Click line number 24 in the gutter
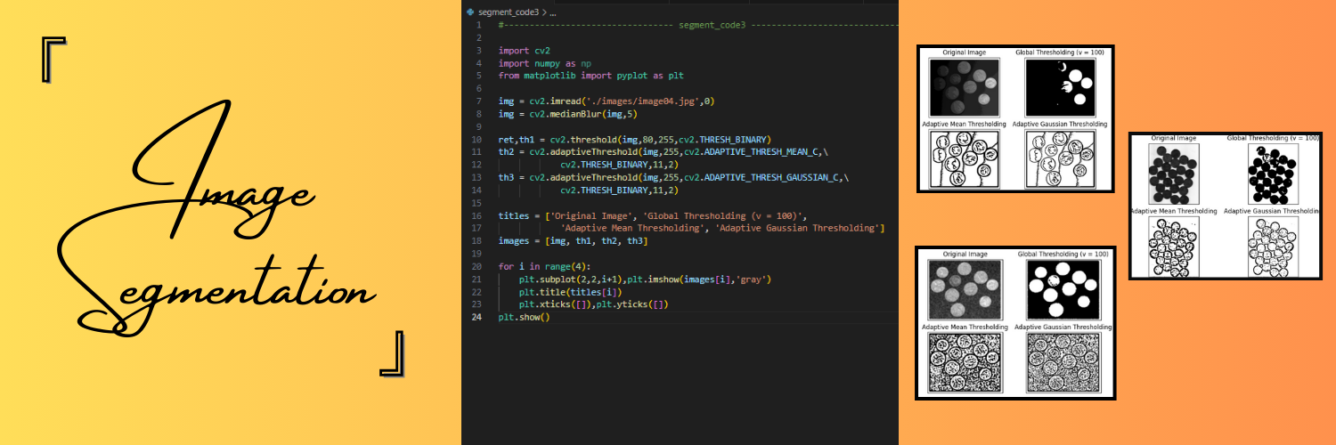Viewport: 1336px width, 445px height. point(477,317)
